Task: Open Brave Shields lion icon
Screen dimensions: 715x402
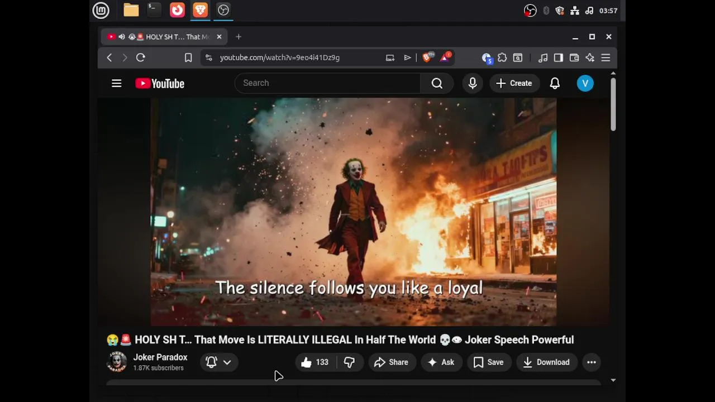Action: pos(427,57)
